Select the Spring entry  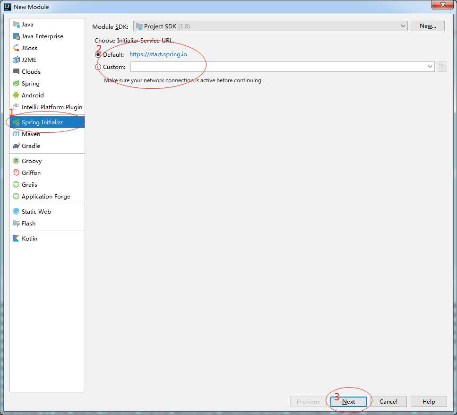47,83
